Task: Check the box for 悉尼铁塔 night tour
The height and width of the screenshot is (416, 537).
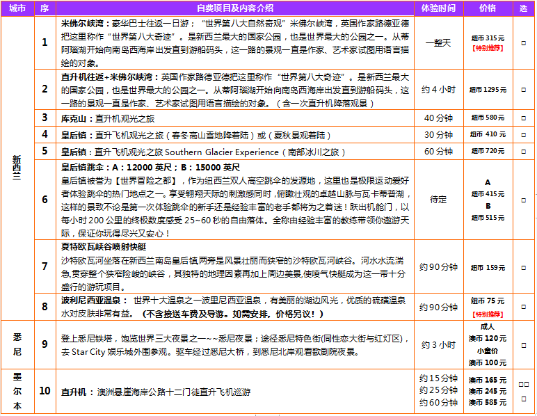Action: [x=523, y=345]
